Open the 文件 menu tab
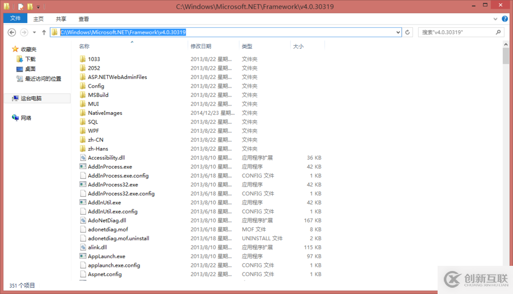This screenshot has height=294, width=513. tap(15, 18)
